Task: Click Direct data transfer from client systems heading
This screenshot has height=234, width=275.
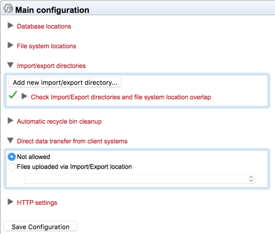Action: pos(72,141)
